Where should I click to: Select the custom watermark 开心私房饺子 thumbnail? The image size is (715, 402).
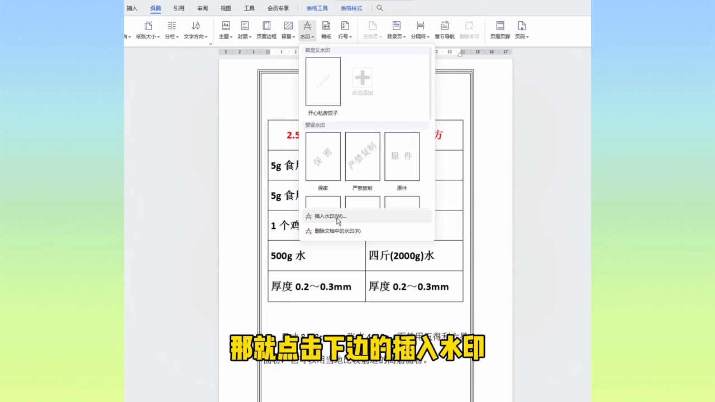[323, 82]
